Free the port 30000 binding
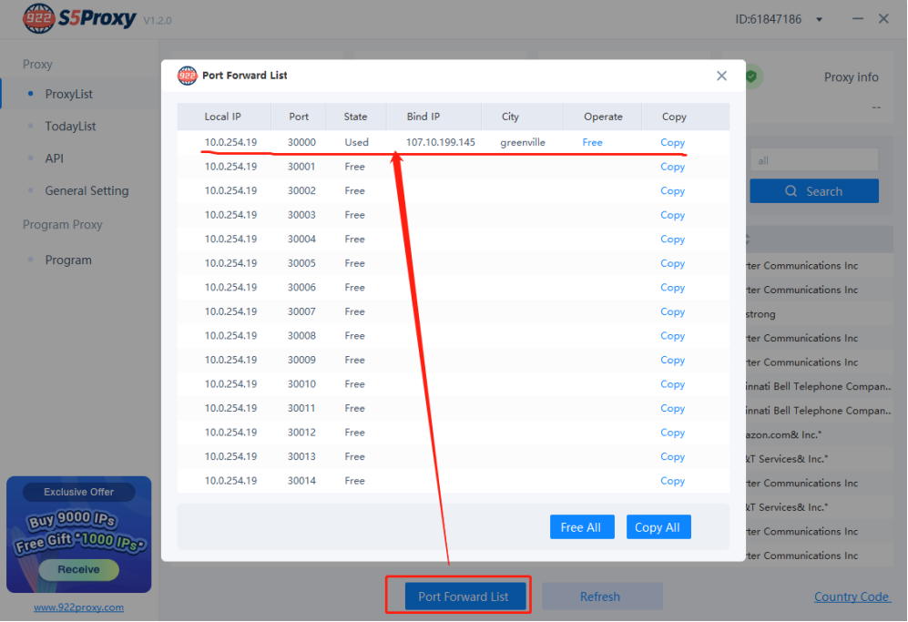The width and height of the screenshot is (908, 622). (x=592, y=143)
